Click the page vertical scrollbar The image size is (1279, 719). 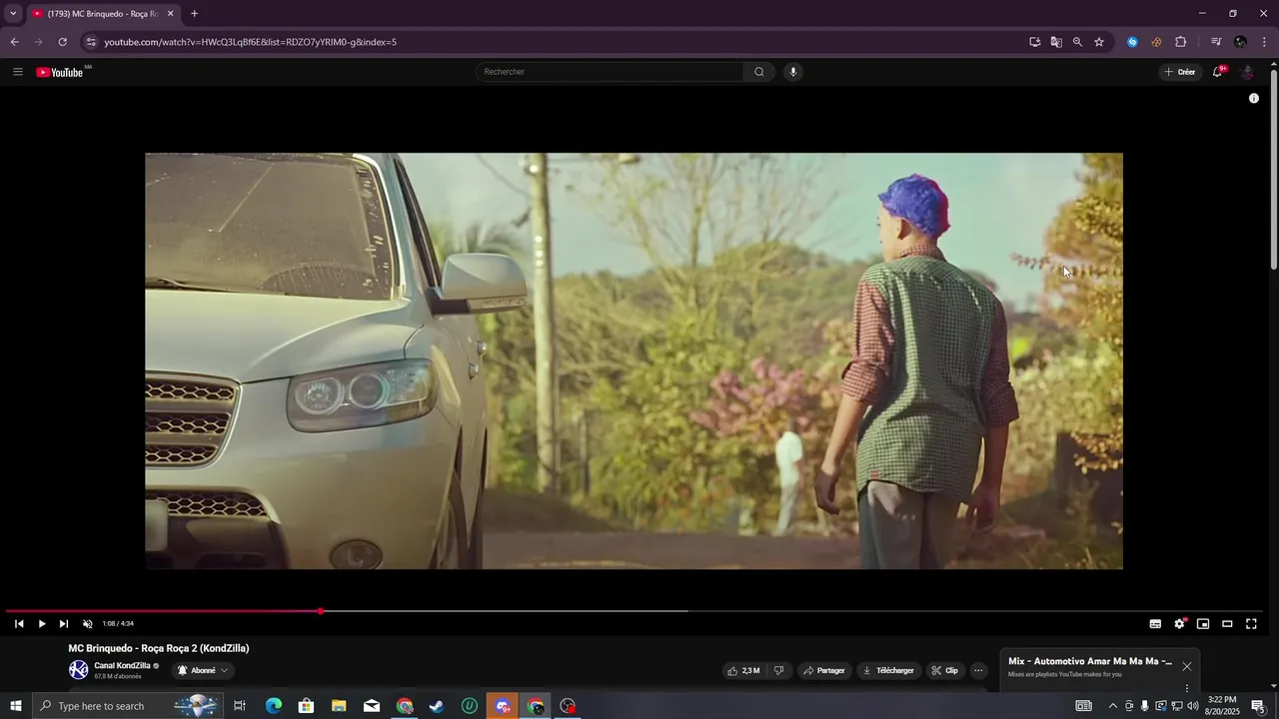click(1273, 168)
